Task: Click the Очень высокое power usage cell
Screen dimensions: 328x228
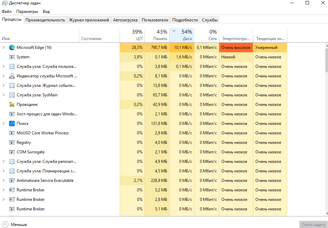Action: [236, 47]
